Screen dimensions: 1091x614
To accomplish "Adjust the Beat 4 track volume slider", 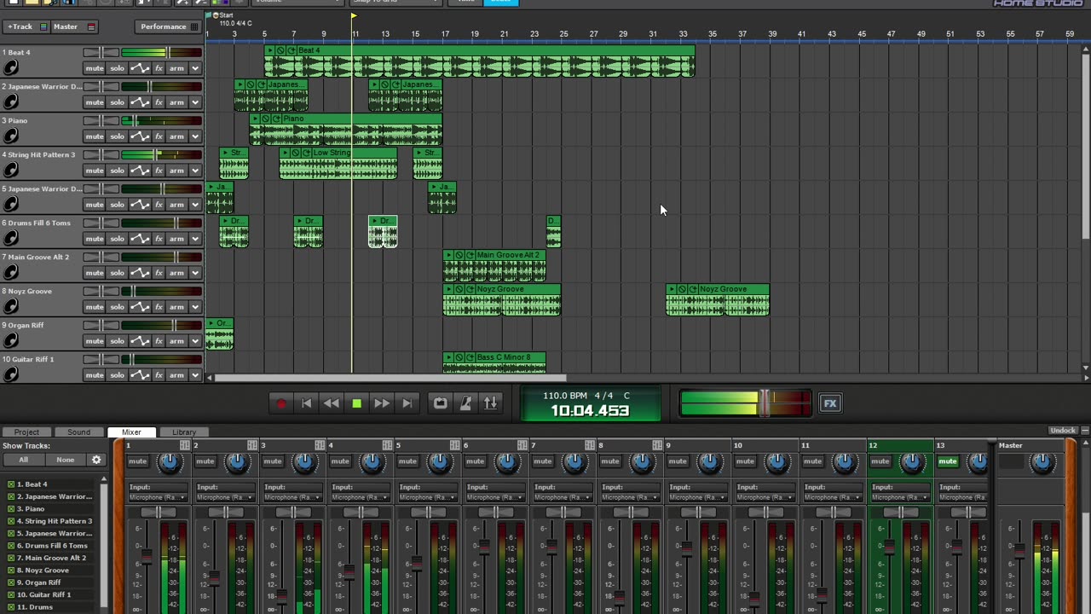I will 166,53.
